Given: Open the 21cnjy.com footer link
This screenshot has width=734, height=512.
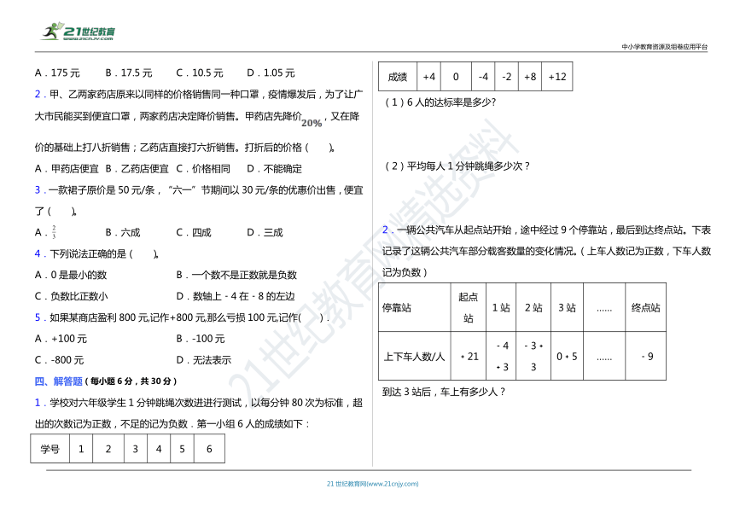Looking at the screenshot, I should pos(373,484).
